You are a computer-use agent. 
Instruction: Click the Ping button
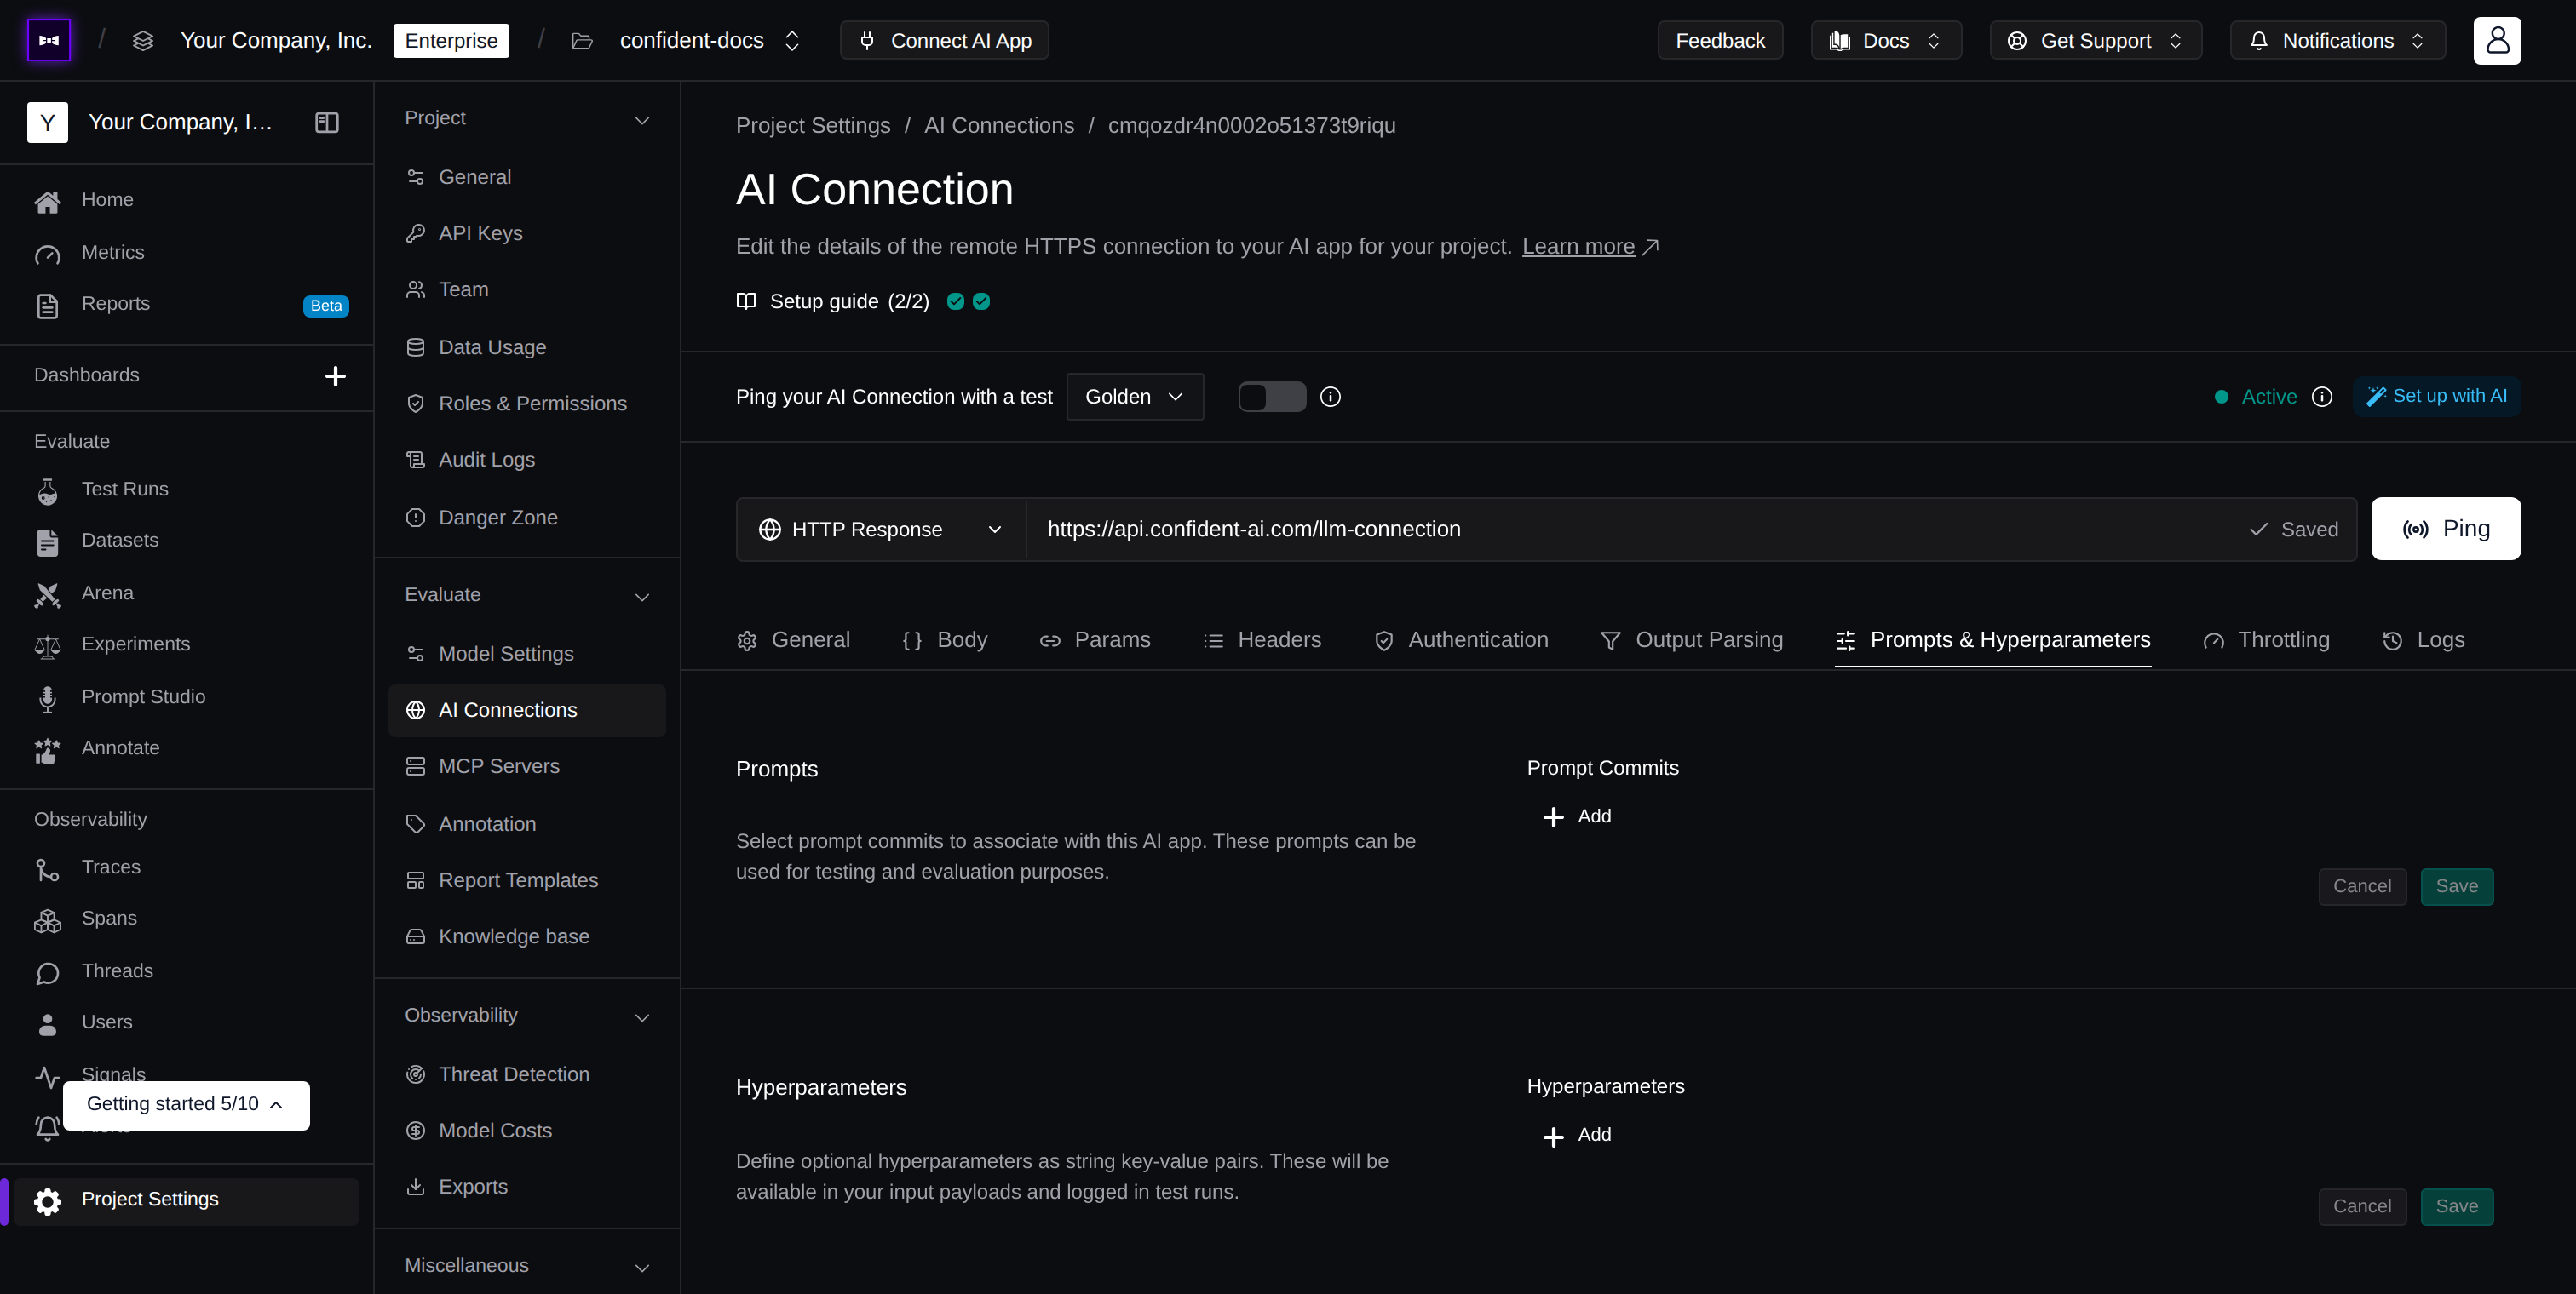tap(2446, 530)
